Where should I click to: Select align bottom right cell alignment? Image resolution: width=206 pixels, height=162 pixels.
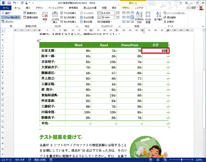coord(132,21)
